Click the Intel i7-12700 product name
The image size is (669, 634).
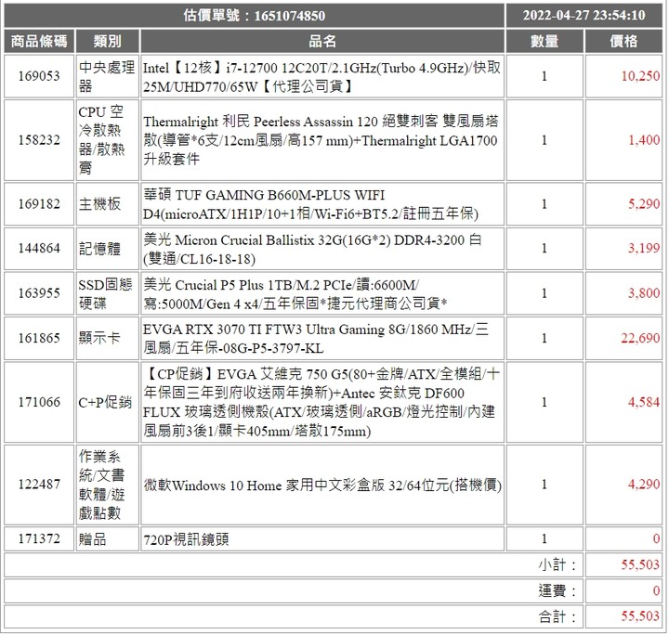(x=321, y=77)
